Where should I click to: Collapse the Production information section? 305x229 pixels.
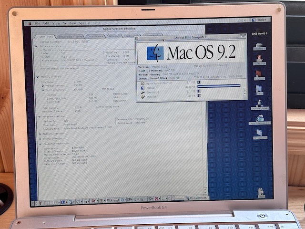40,144
